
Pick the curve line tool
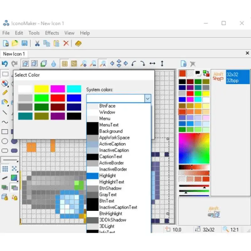[x=5, y=122]
